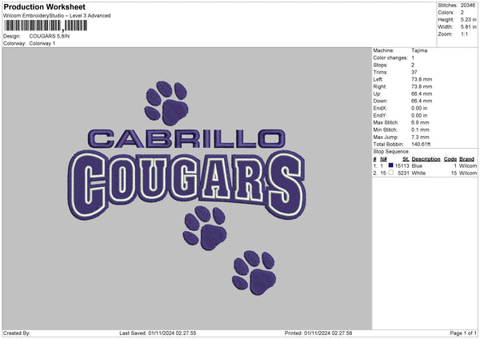Click the stitch count 5231
The height and width of the screenshot is (339, 480).
click(403, 173)
